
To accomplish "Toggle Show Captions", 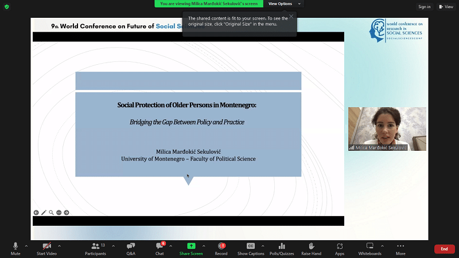I will 251,248.
